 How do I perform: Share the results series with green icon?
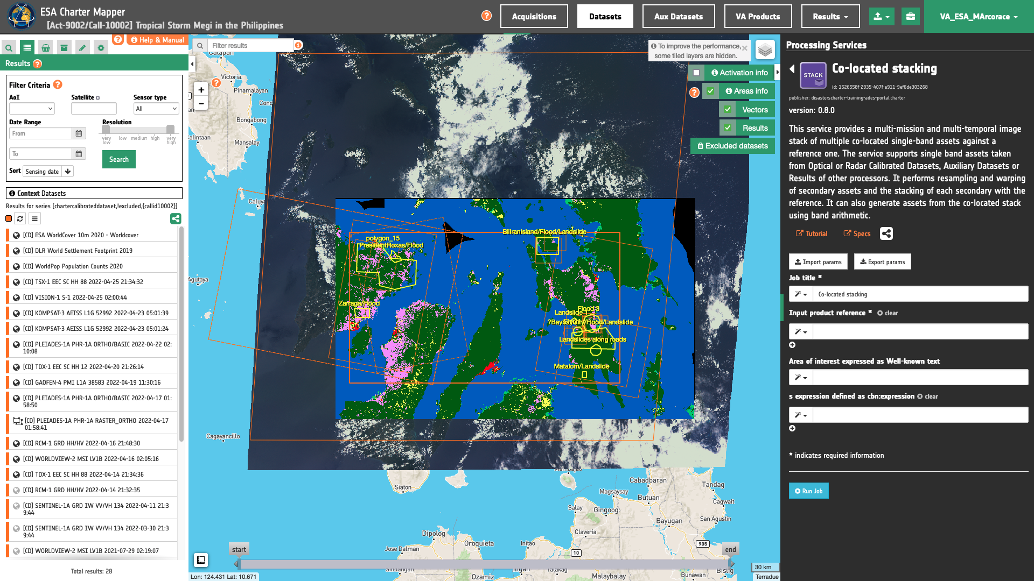click(x=176, y=218)
